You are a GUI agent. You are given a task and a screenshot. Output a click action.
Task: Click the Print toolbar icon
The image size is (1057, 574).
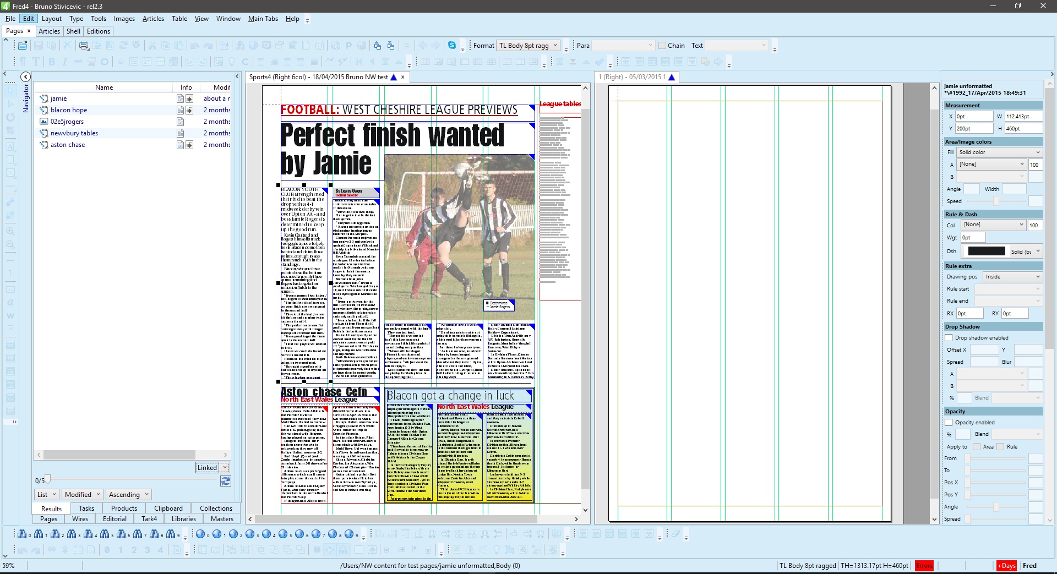[84, 46]
